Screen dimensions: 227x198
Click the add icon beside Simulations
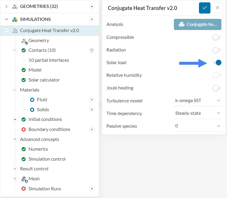pyautogui.click(x=92, y=19)
